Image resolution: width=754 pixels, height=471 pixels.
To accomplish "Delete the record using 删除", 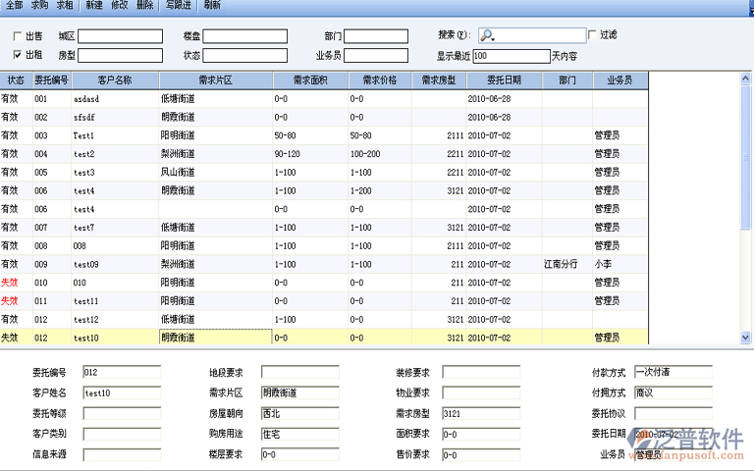I will coord(145,6).
